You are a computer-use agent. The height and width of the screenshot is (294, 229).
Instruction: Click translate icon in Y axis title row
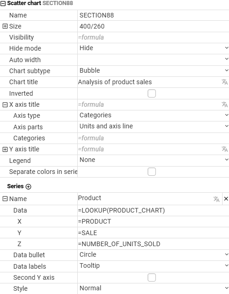[x=224, y=149]
